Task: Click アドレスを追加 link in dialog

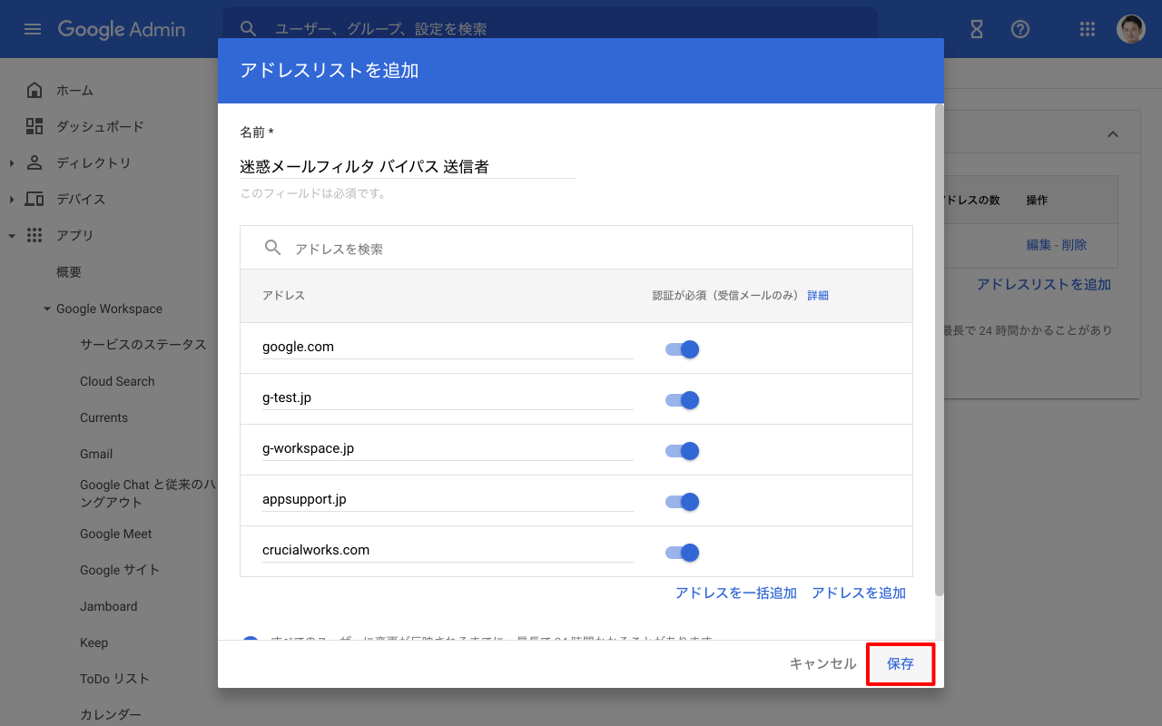Action: pos(859,593)
